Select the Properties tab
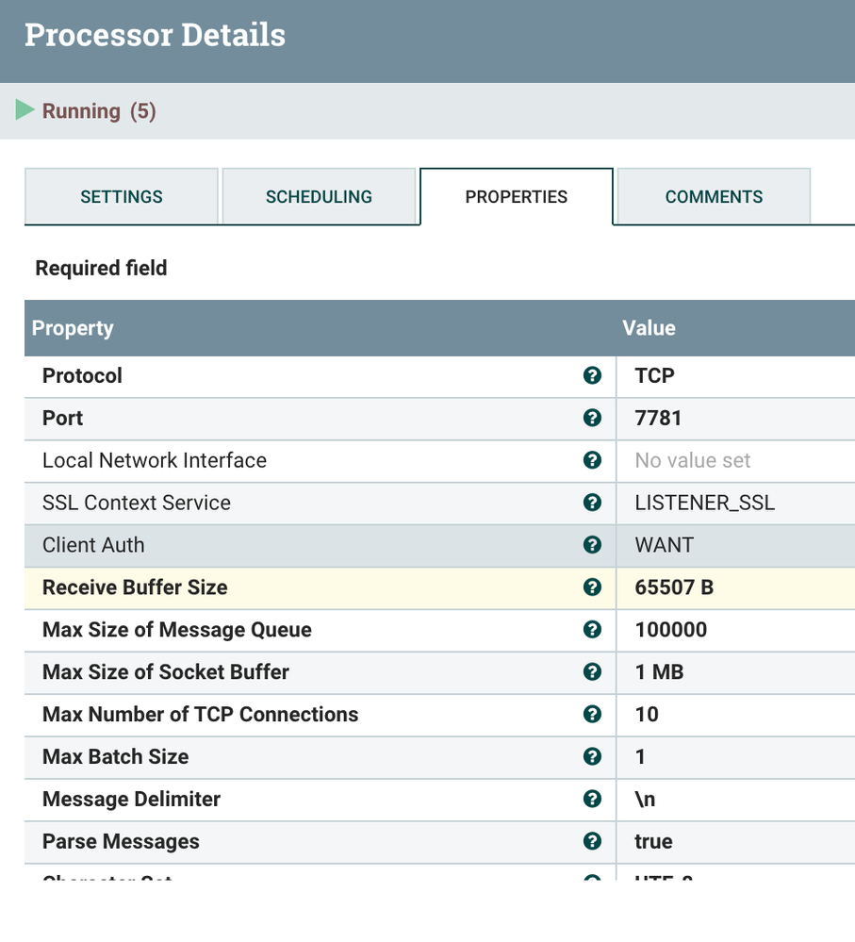855x942 pixels. point(517,196)
